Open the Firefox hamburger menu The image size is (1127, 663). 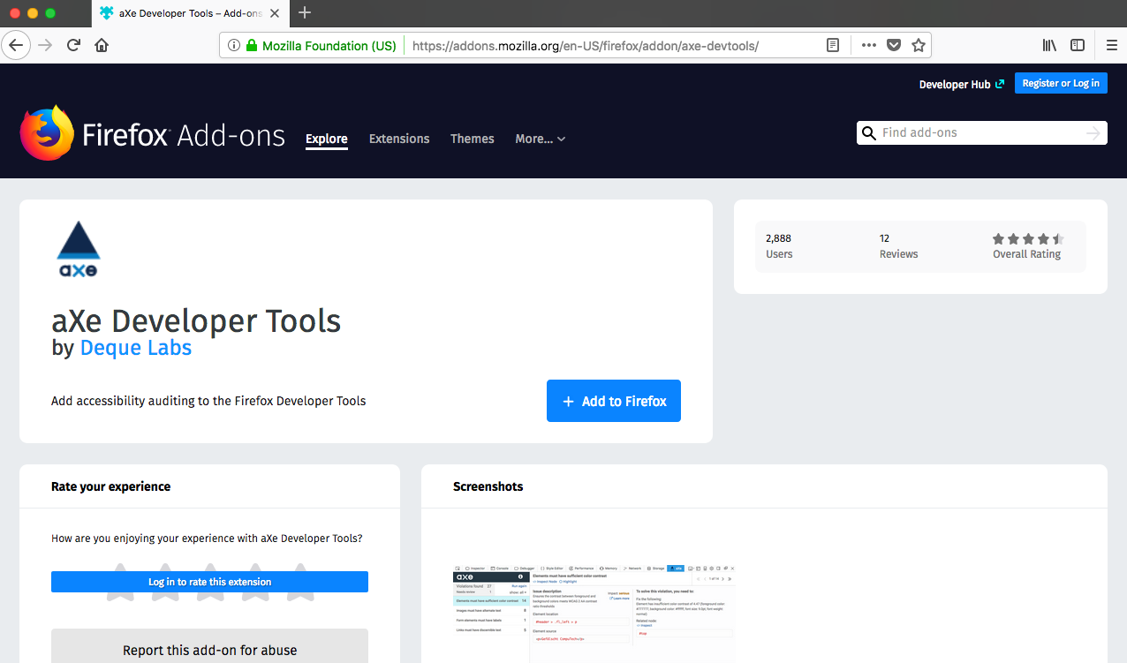[x=1112, y=45]
